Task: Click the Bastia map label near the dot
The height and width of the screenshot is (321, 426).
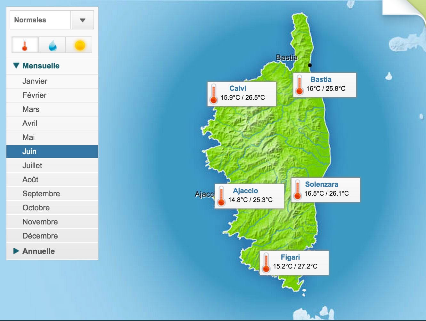Action: [x=287, y=58]
